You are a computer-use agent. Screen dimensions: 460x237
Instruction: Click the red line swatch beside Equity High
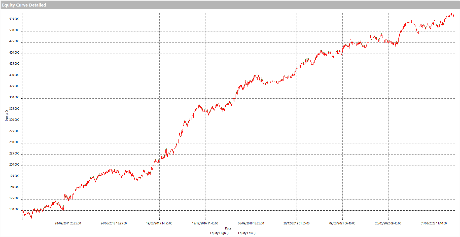click(x=207, y=233)
